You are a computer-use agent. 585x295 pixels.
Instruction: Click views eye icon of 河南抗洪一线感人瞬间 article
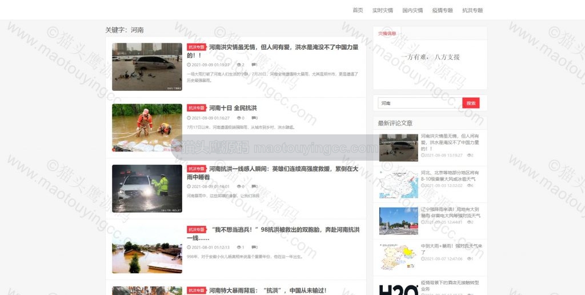click(239, 186)
